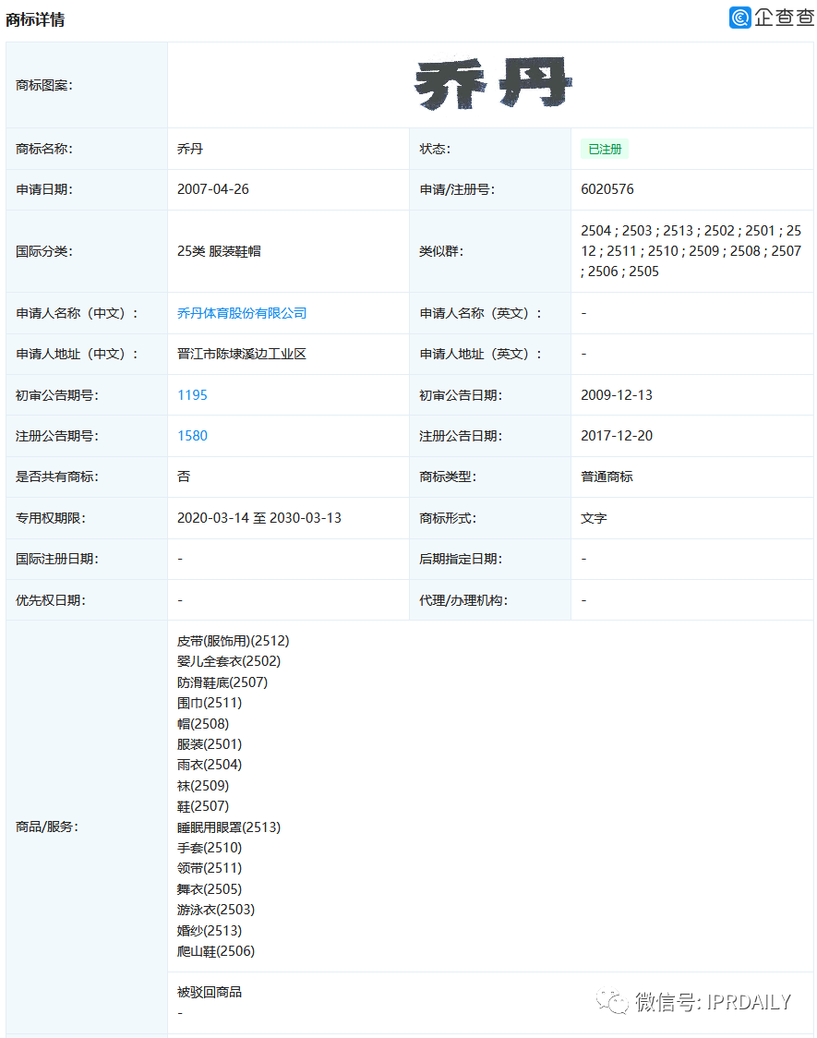Open registration announcement issue 1580 link
This screenshot has width=817, height=1038.
pos(193,436)
